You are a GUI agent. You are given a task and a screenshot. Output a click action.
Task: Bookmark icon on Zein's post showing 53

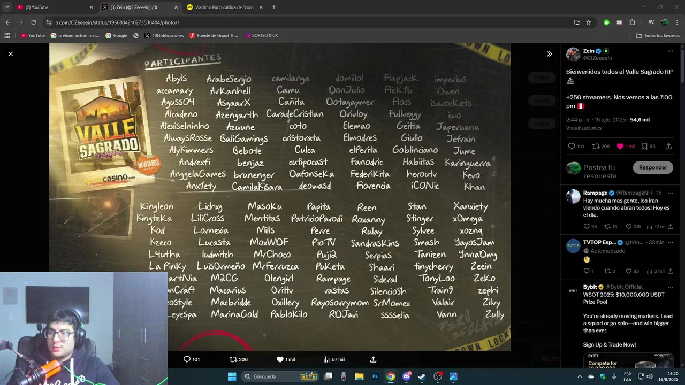(x=644, y=146)
